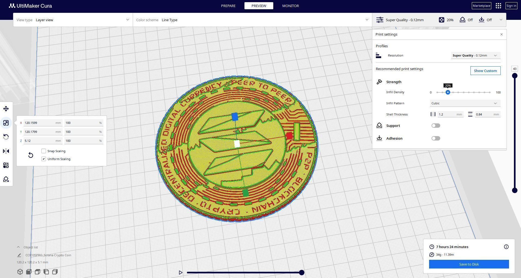The image size is (521, 278).
Task: Click the bottom layer slider handle
Action: pos(514,190)
